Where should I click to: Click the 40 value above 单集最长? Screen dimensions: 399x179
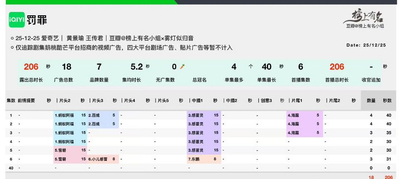tap(266, 67)
